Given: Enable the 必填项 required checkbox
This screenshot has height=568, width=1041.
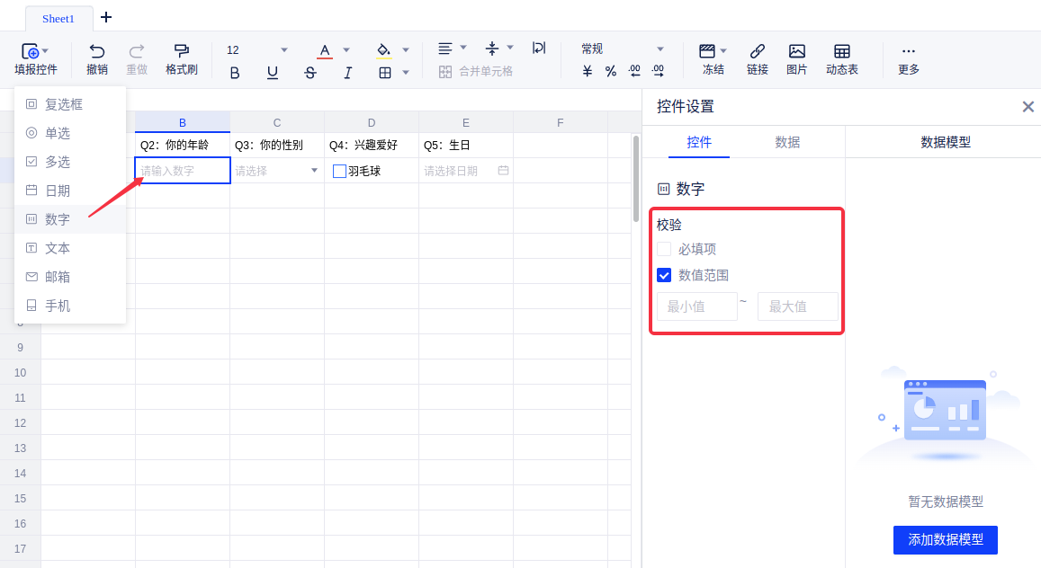Looking at the screenshot, I should pyautogui.click(x=664, y=249).
